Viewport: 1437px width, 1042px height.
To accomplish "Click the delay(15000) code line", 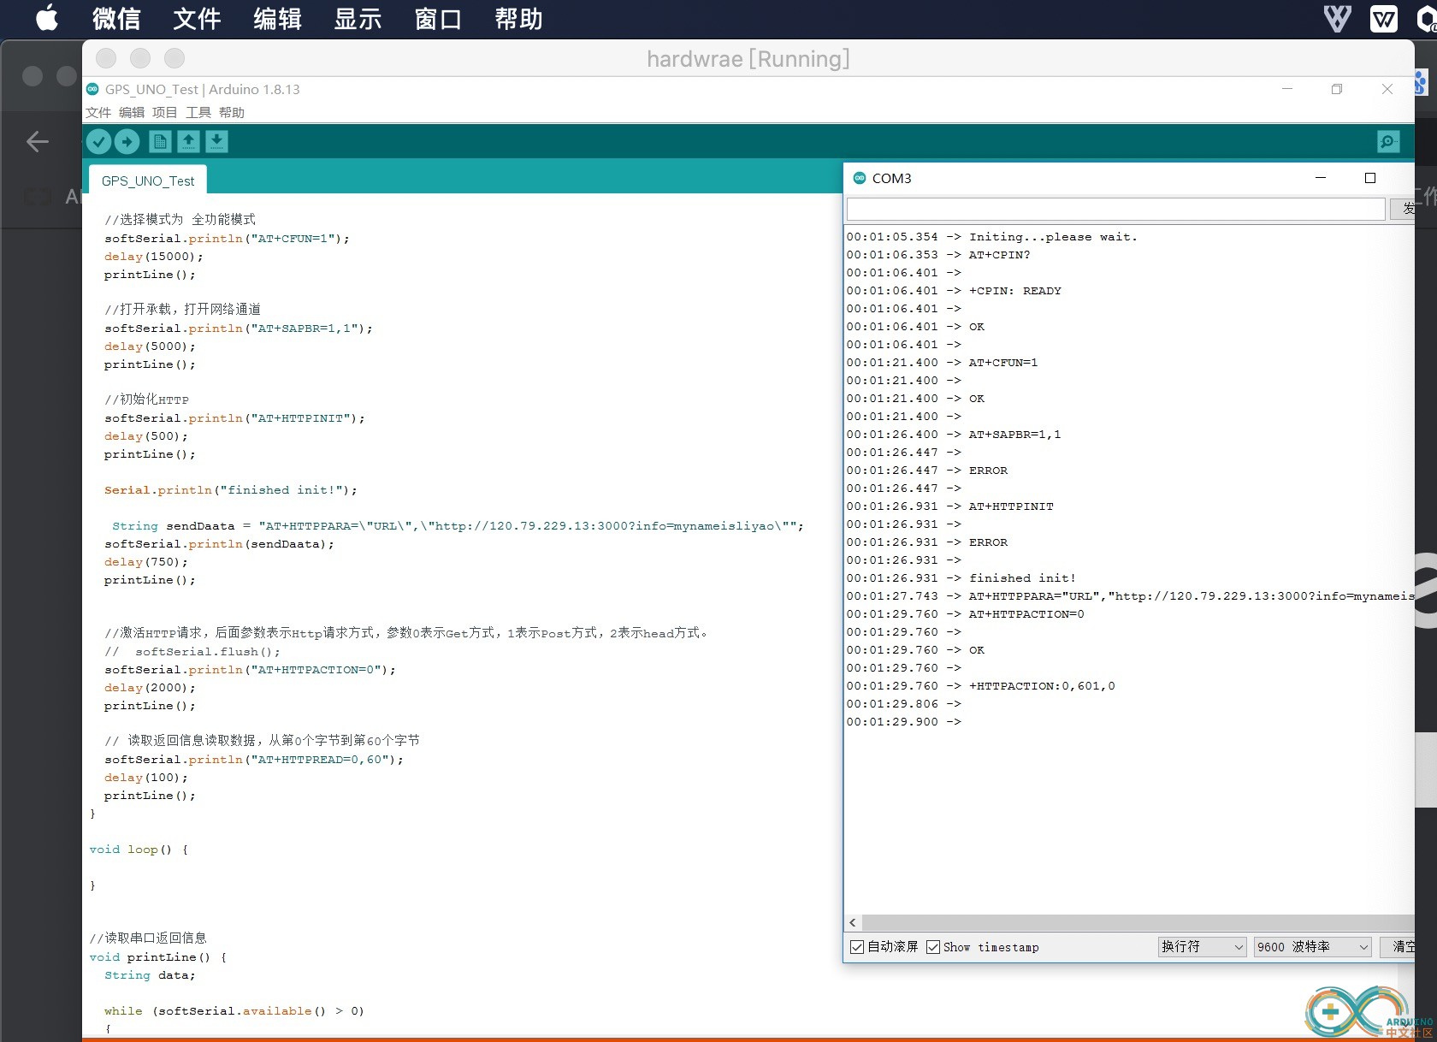I will click(x=154, y=257).
